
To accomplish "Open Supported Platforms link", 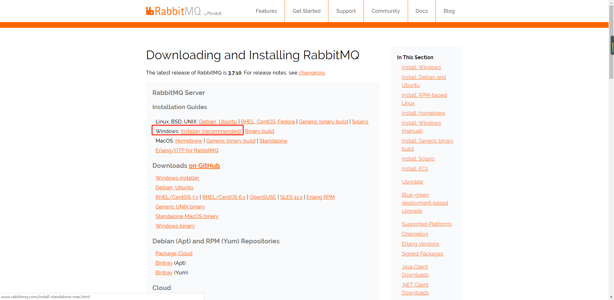I will tap(427, 224).
